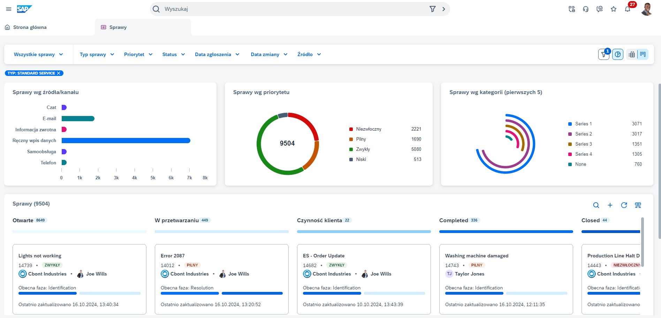The image size is (661, 318).
Task: Open the notifications bell showing 27 alerts
Action: pos(627,9)
